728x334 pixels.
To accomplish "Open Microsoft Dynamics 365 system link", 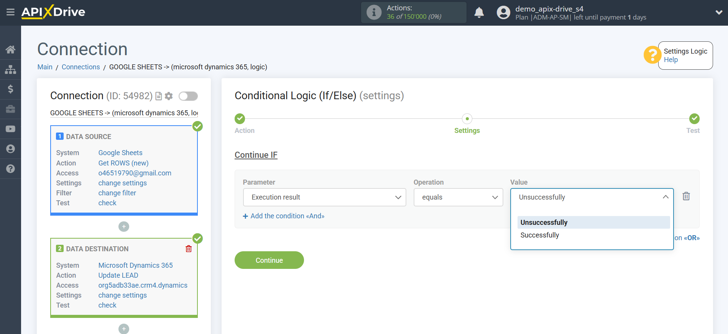I will tap(136, 265).
